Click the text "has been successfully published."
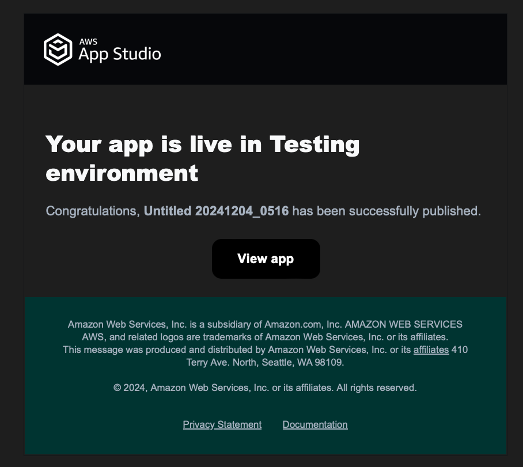This screenshot has height=467, width=523. click(386, 211)
